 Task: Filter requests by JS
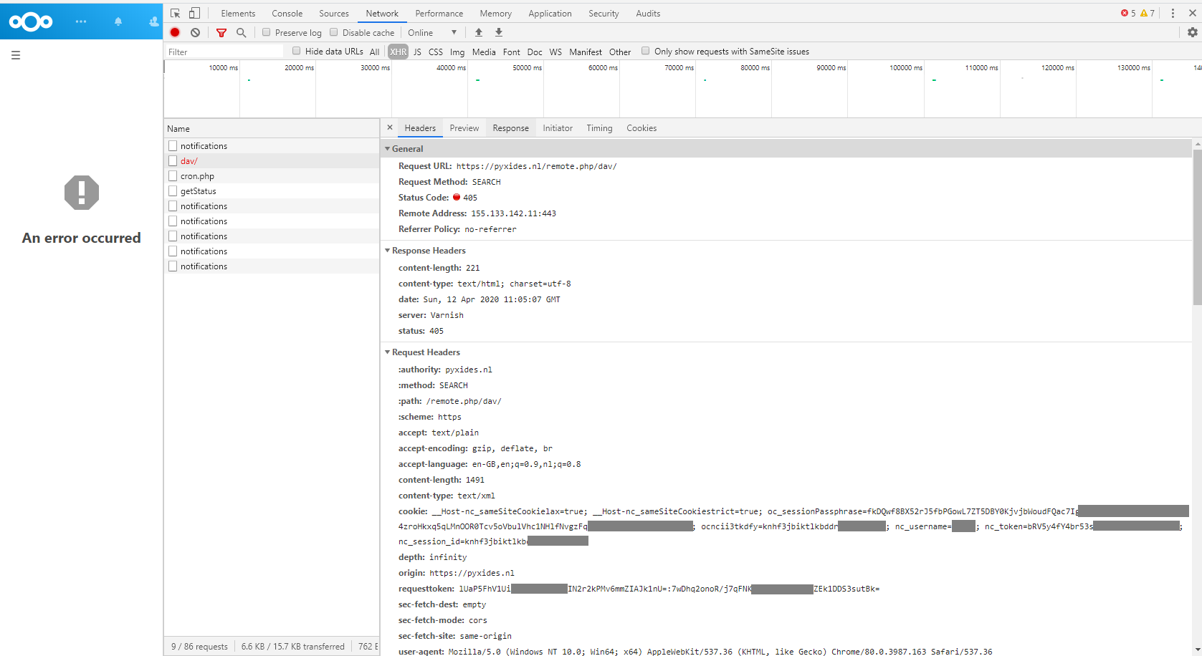tap(417, 52)
